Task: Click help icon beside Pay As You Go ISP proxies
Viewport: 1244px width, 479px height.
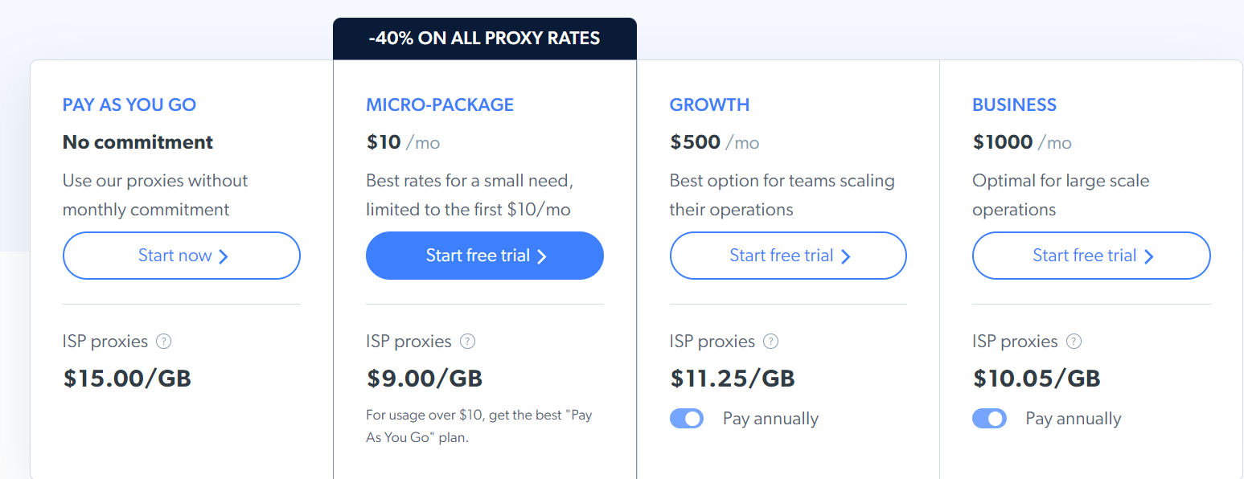Action: click(x=164, y=342)
